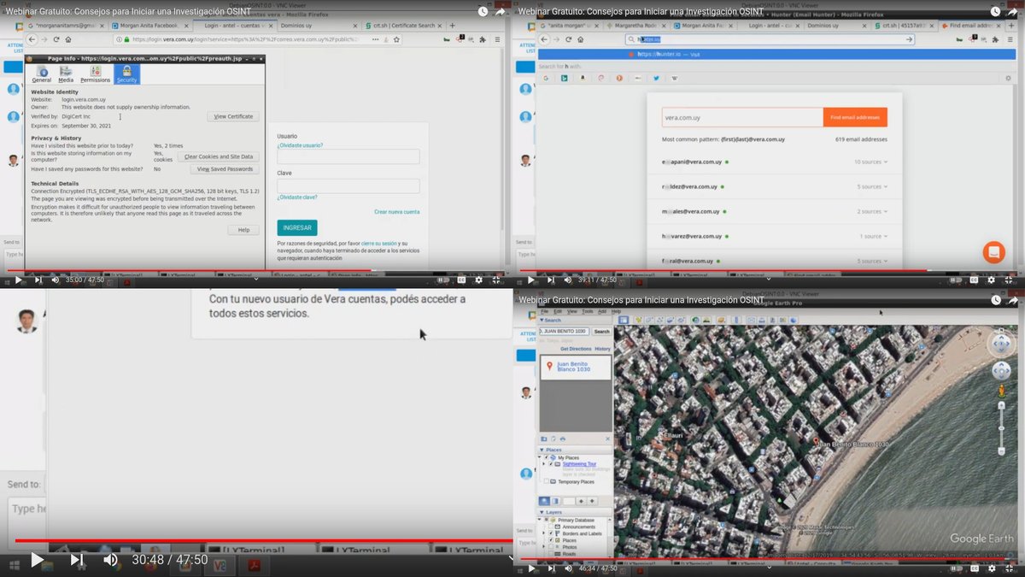Click the orange chat bubble icon
The height and width of the screenshot is (577, 1025).
(993, 251)
